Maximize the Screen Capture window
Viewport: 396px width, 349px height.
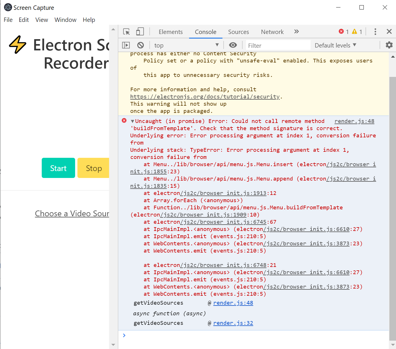click(x=362, y=7)
